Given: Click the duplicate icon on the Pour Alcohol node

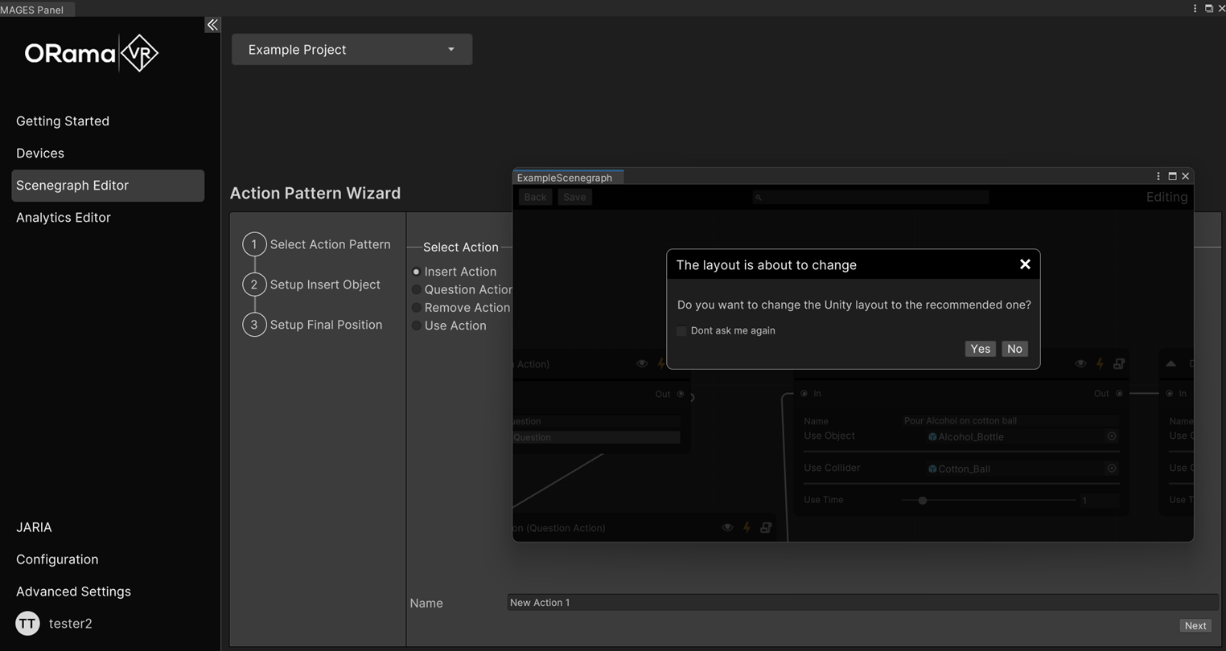Looking at the screenshot, I should tap(1119, 363).
